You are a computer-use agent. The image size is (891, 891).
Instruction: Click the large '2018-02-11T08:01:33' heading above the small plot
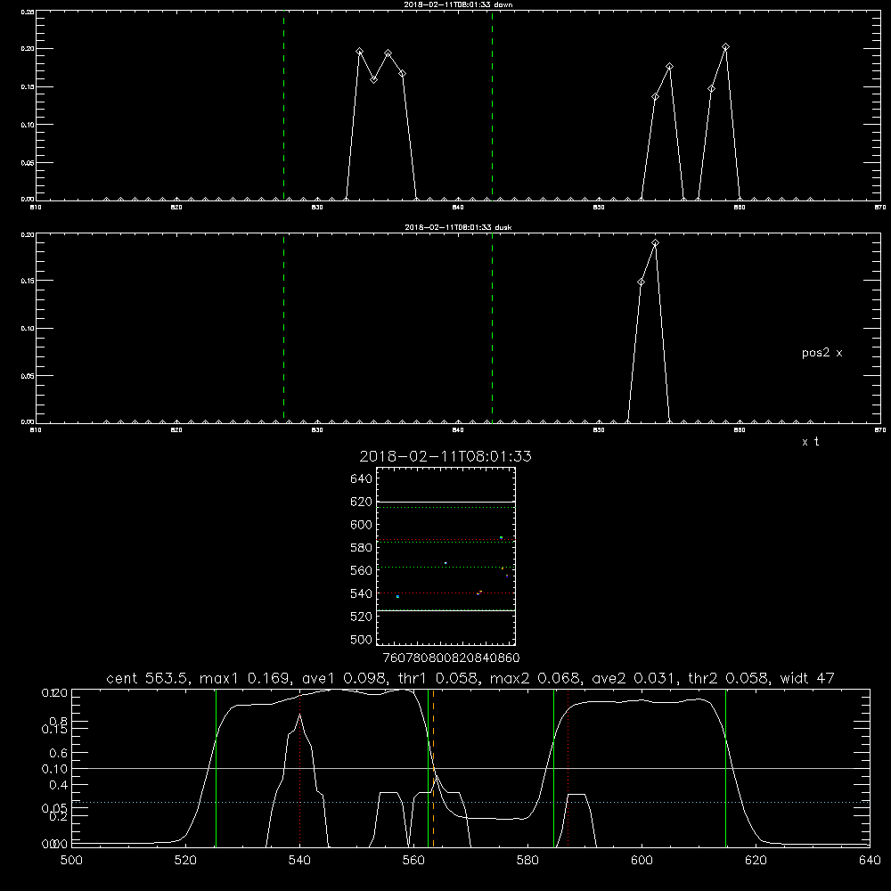[445, 456]
